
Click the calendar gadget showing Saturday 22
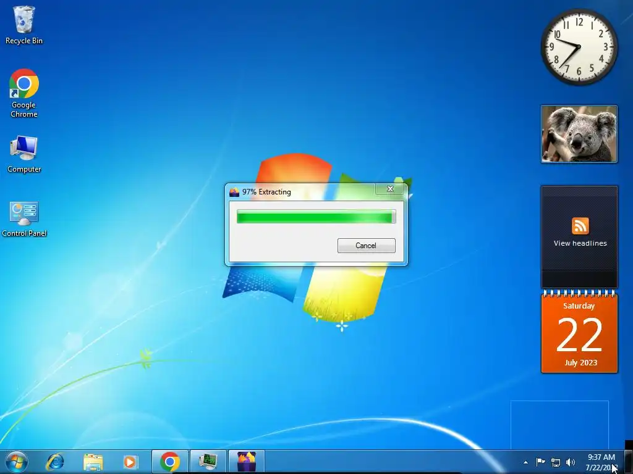579,332
